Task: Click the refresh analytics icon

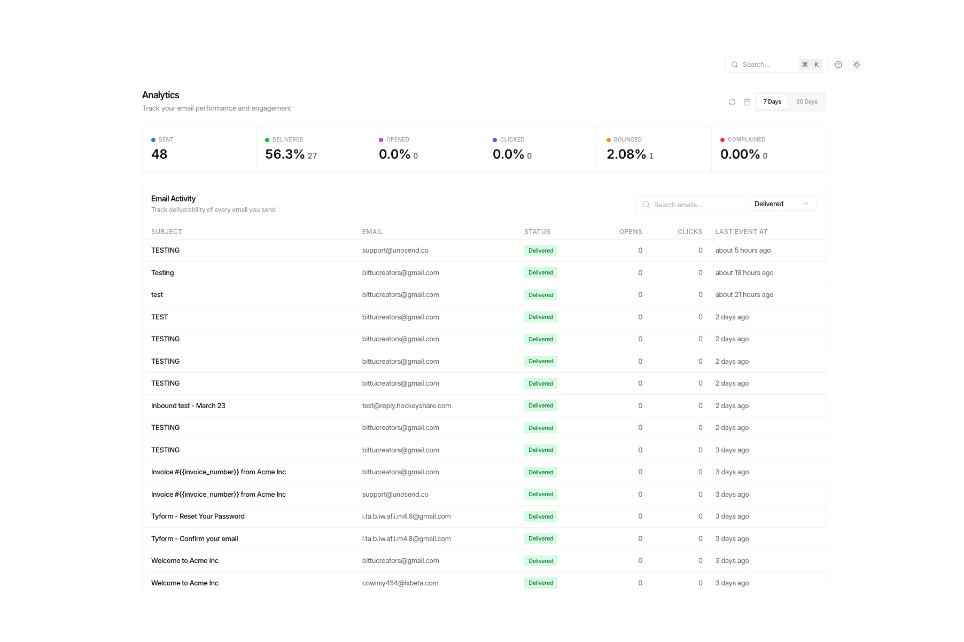Action: point(732,101)
